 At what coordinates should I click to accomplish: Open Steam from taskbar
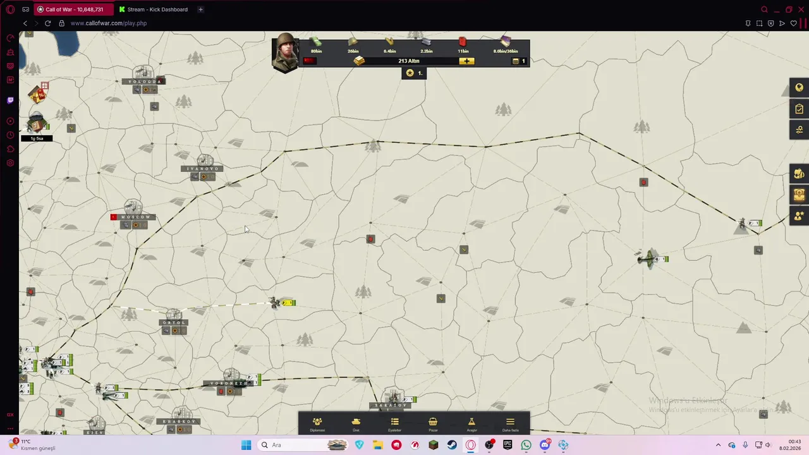[x=452, y=445]
